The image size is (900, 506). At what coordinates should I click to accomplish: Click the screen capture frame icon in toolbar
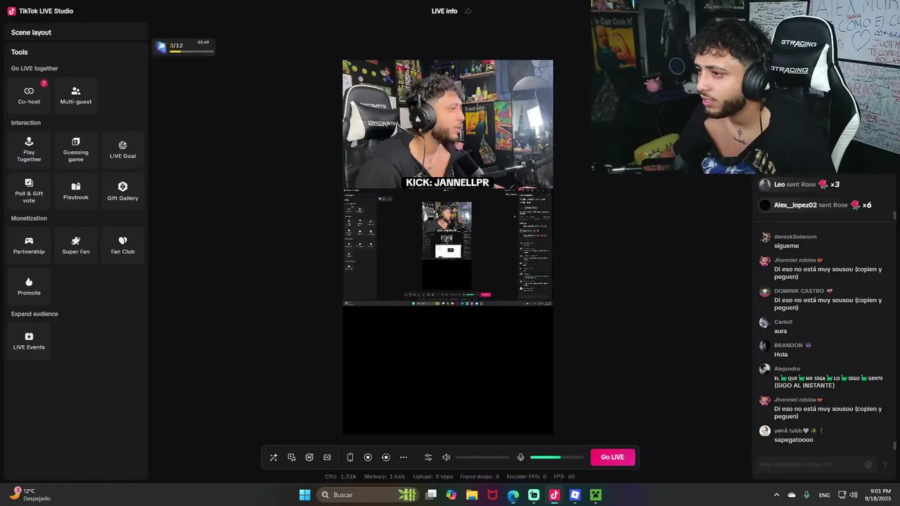pyautogui.click(x=327, y=458)
